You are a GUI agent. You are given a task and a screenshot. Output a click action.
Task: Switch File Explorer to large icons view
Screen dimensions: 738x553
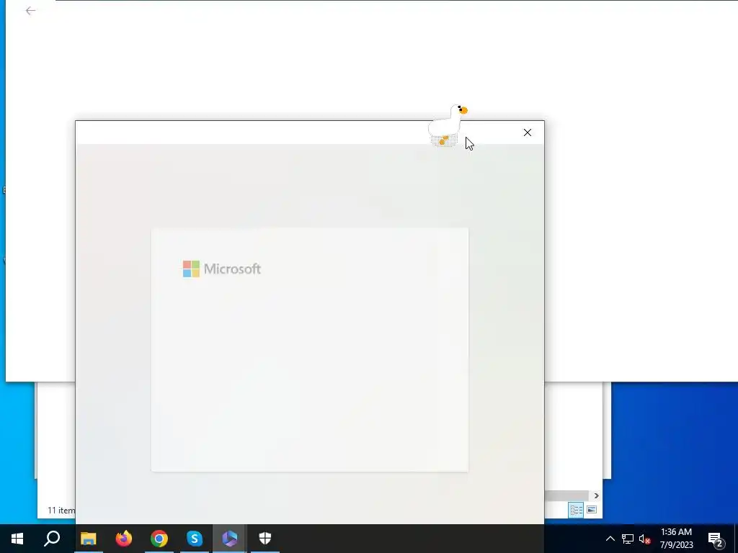(x=592, y=510)
